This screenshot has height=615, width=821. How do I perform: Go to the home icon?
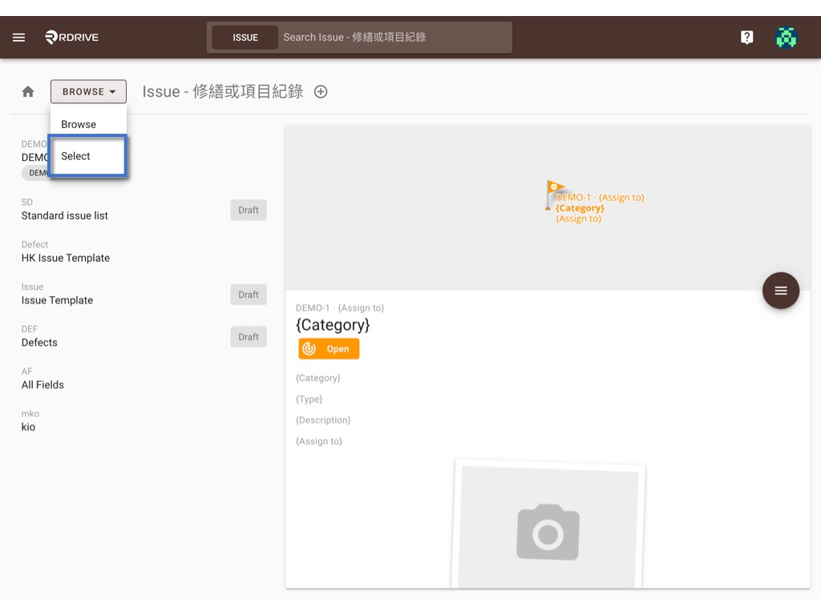pyautogui.click(x=28, y=91)
